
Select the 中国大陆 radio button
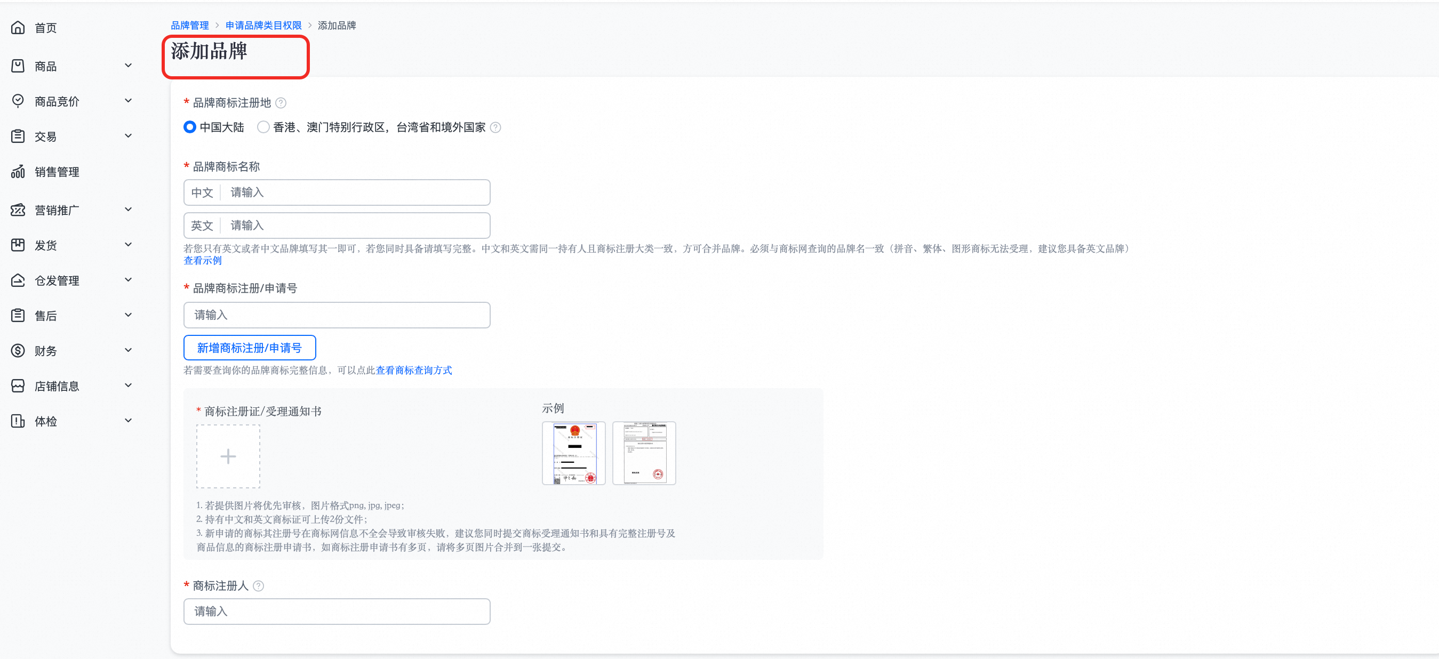coord(190,127)
